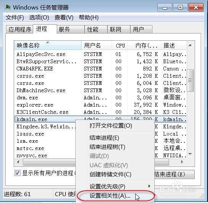Select the DhMachineSvc.exe process row
Screen dimensions: 208x203
pos(101,90)
